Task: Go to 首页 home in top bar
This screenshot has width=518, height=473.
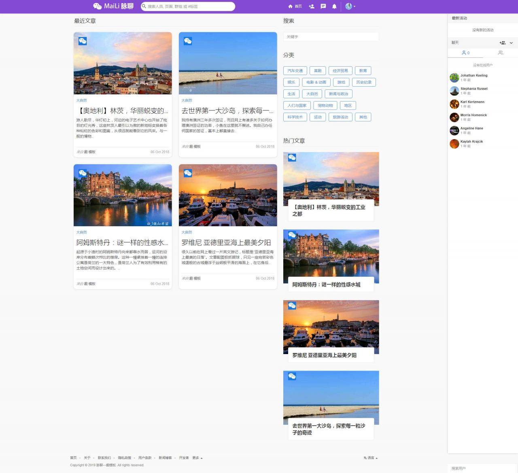Action: pyautogui.click(x=295, y=6)
